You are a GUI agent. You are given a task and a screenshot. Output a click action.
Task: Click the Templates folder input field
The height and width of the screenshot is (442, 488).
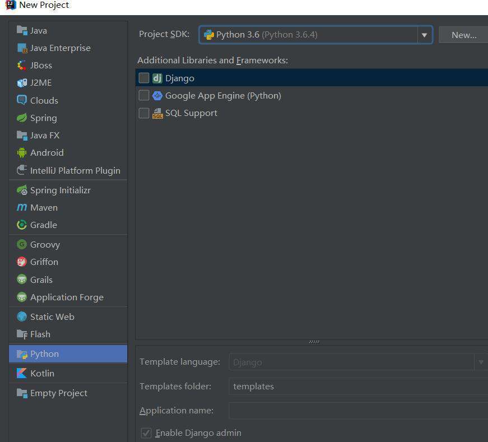(358, 387)
